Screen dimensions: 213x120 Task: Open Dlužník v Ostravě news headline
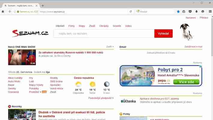tap(72, 114)
